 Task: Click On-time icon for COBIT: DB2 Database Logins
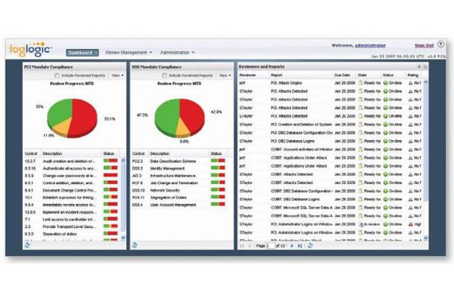pos(386,200)
